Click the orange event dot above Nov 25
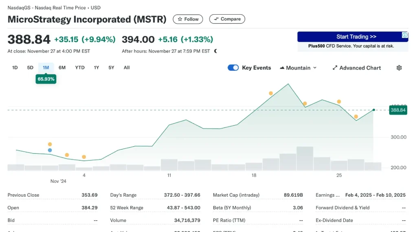The image size is (417, 232). (x=339, y=102)
